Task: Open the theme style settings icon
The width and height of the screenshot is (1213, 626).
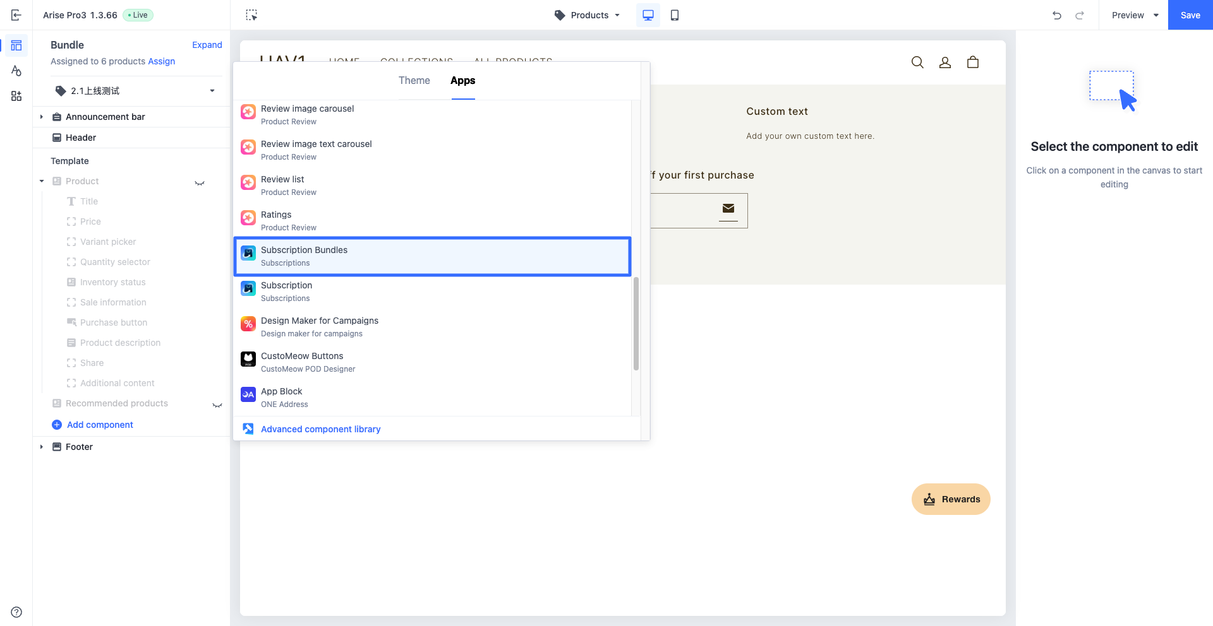Action: [x=16, y=71]
